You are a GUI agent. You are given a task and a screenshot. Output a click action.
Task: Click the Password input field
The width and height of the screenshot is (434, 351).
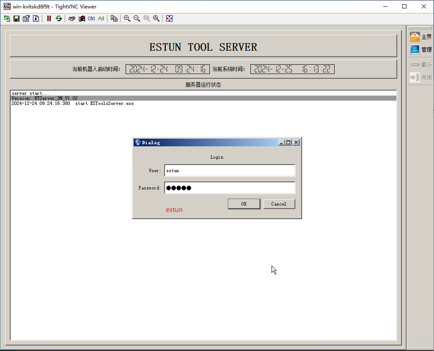[230, 188]
